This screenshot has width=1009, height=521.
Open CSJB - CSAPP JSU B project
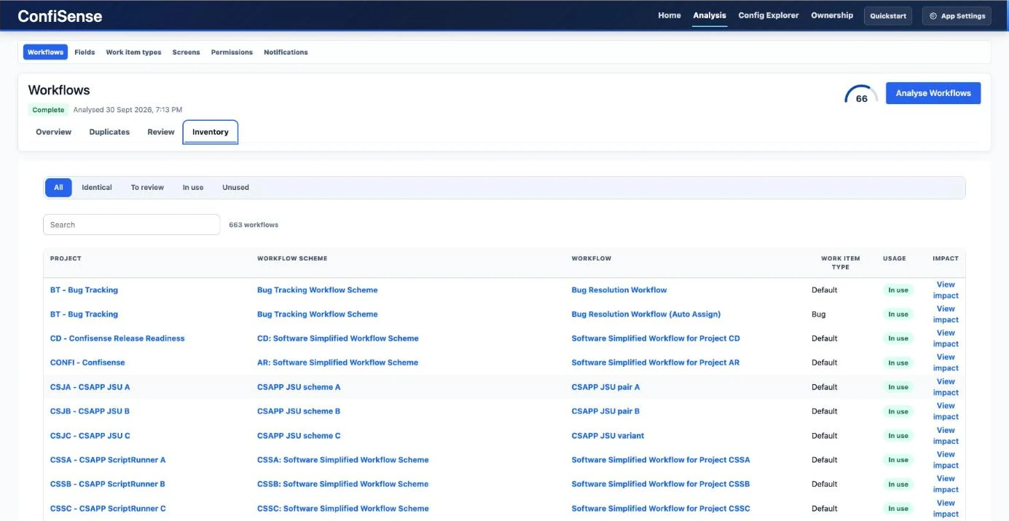point(90,411)
